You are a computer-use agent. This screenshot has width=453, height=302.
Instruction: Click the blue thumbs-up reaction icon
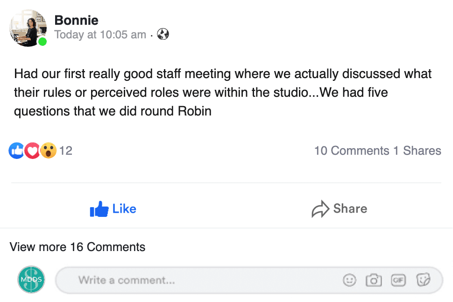coord(16,151)
